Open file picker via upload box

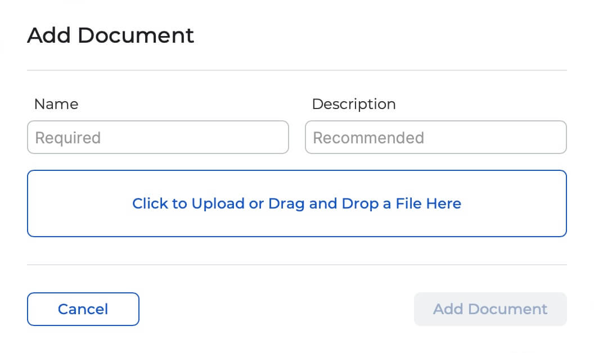click(x=296, y=203)
